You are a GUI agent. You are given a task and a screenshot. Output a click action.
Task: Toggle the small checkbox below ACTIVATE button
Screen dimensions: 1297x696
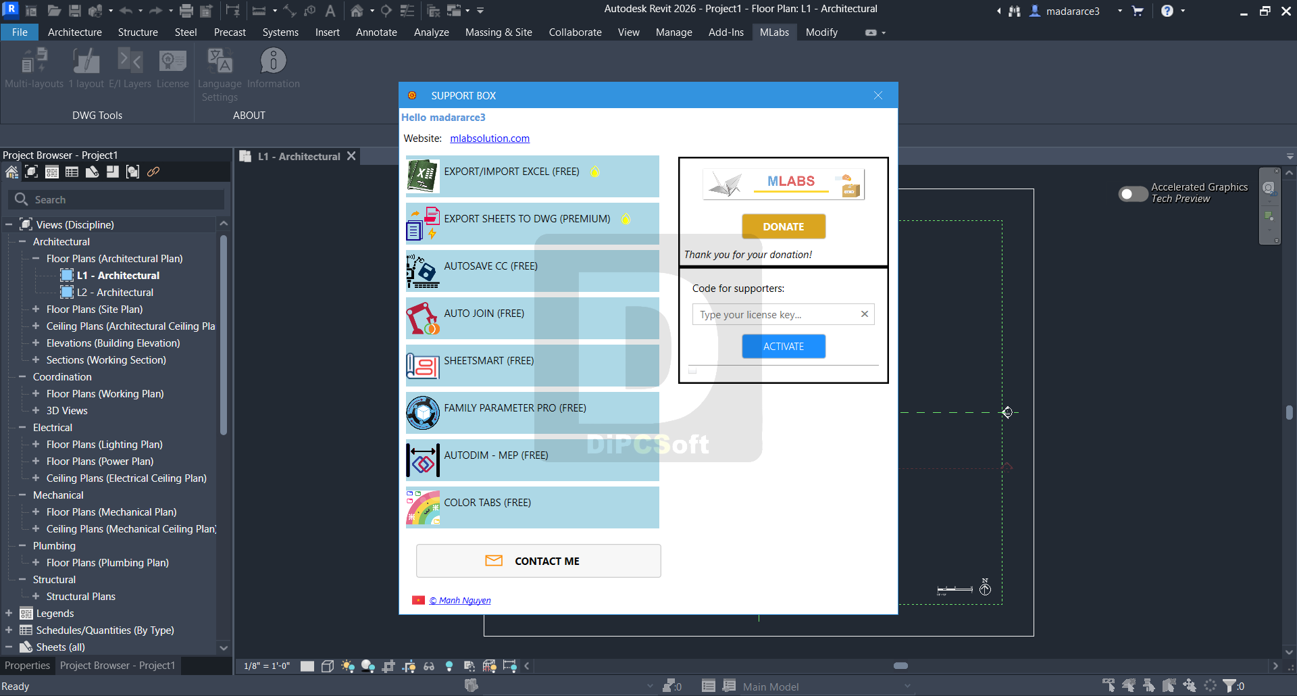click(x=692, y=370)
